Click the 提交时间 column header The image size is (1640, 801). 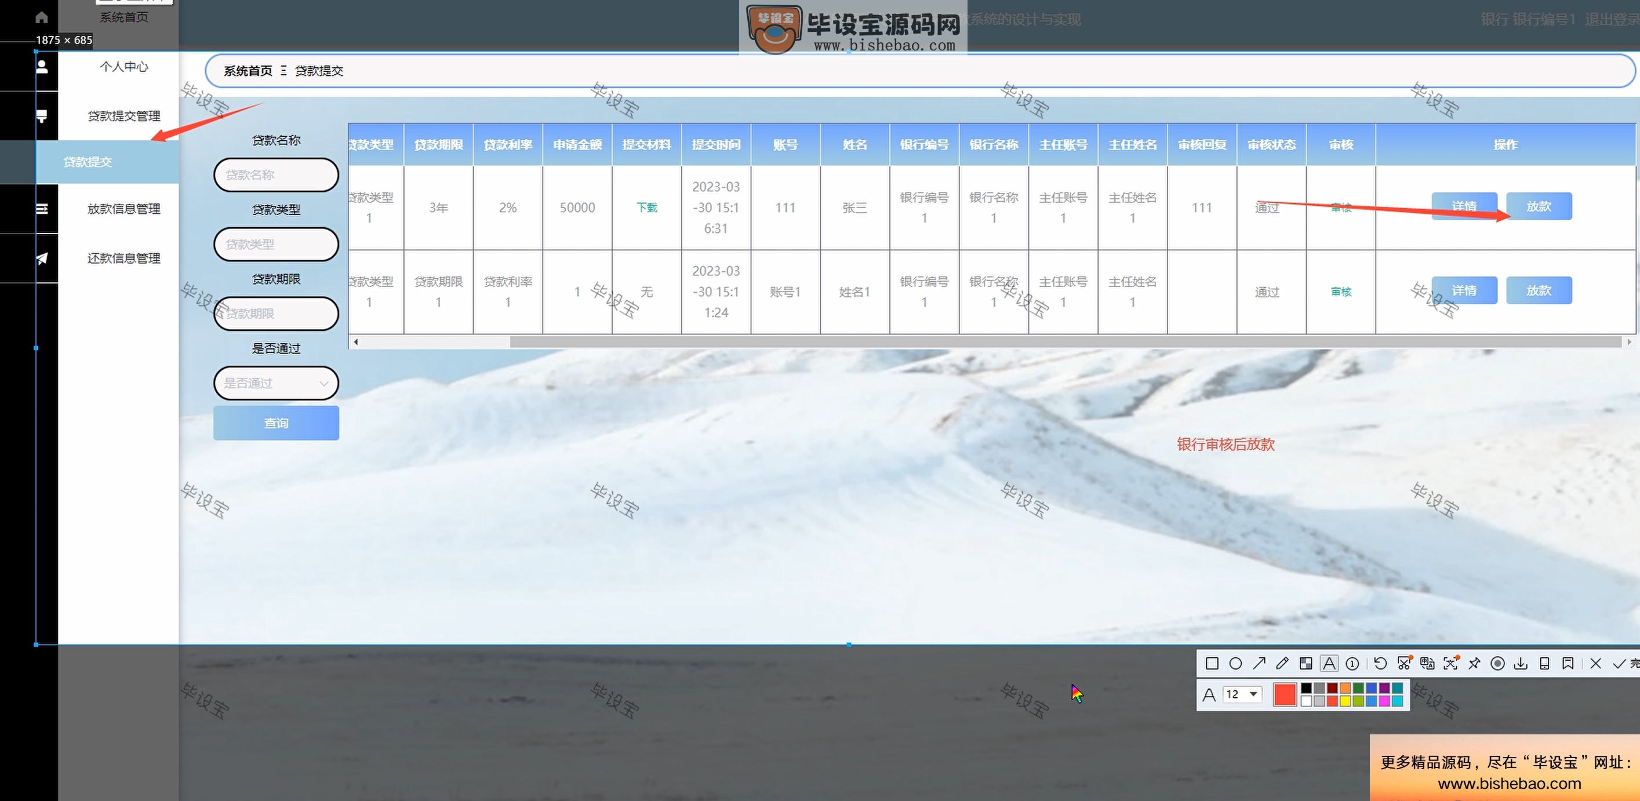(x=716, y=144)
